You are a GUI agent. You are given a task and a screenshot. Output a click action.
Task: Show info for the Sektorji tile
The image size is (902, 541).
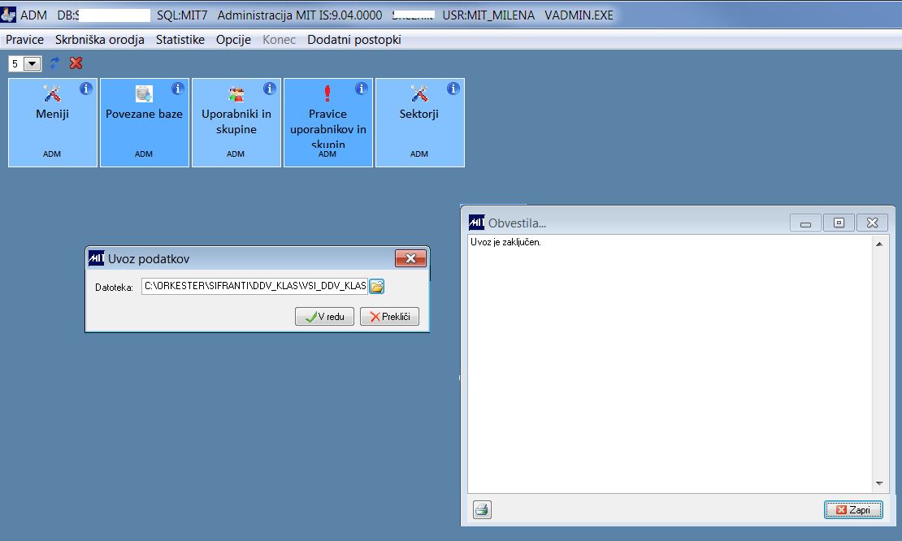453,89
